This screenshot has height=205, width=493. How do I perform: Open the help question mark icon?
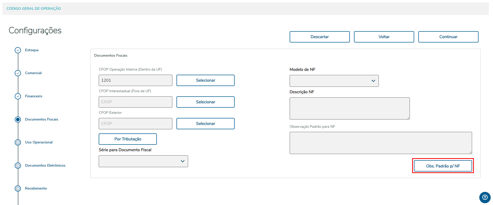click(x=485, y=198)
